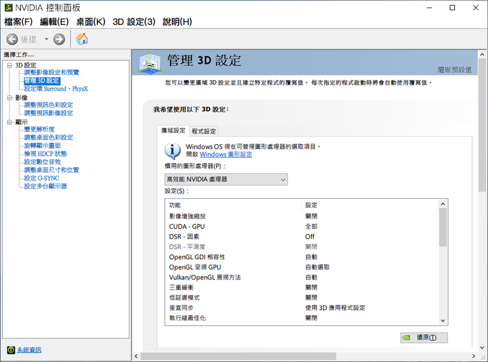Open the 3D 設定(3) menu
Screen dimensions: 488x362
134,22
